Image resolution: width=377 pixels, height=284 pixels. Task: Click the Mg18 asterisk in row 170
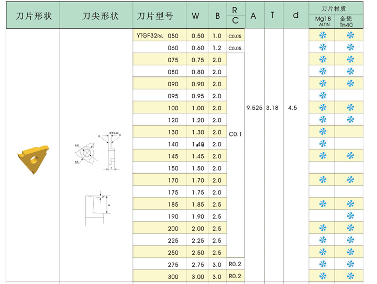click(x=323, y=179)
